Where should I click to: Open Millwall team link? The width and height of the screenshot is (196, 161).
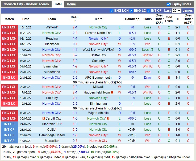(98, 87)
